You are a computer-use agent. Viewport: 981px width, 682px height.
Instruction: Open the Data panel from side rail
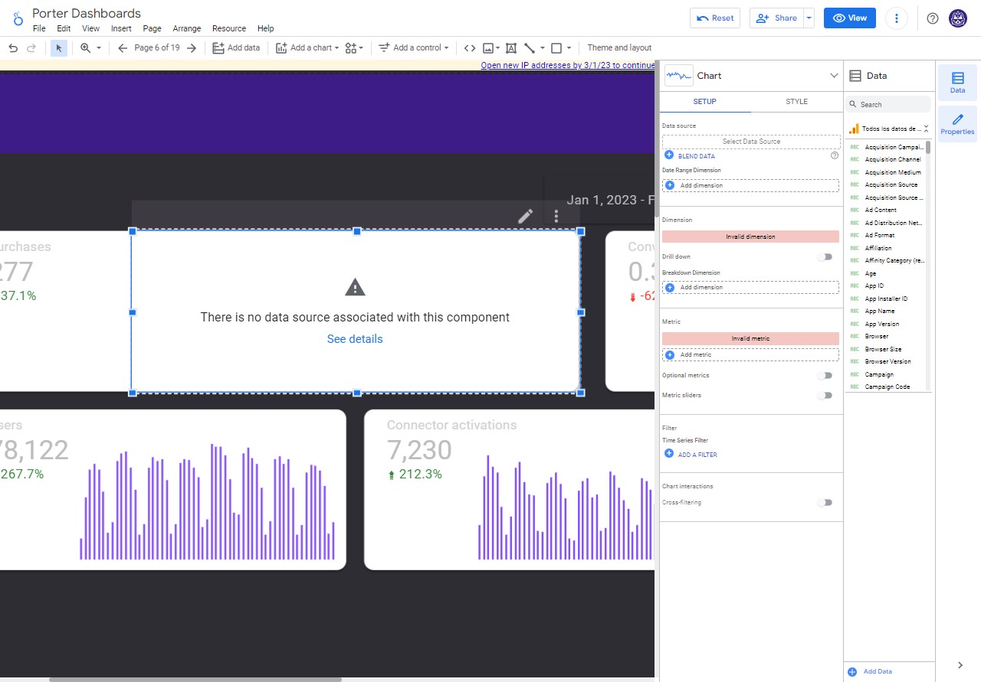point(957,83)
